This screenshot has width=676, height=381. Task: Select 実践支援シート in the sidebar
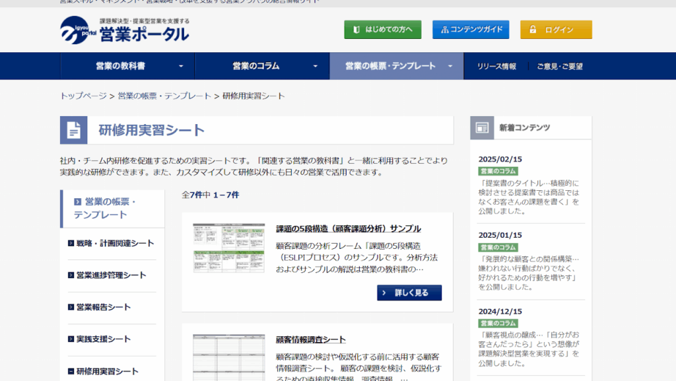coord(103,339)
